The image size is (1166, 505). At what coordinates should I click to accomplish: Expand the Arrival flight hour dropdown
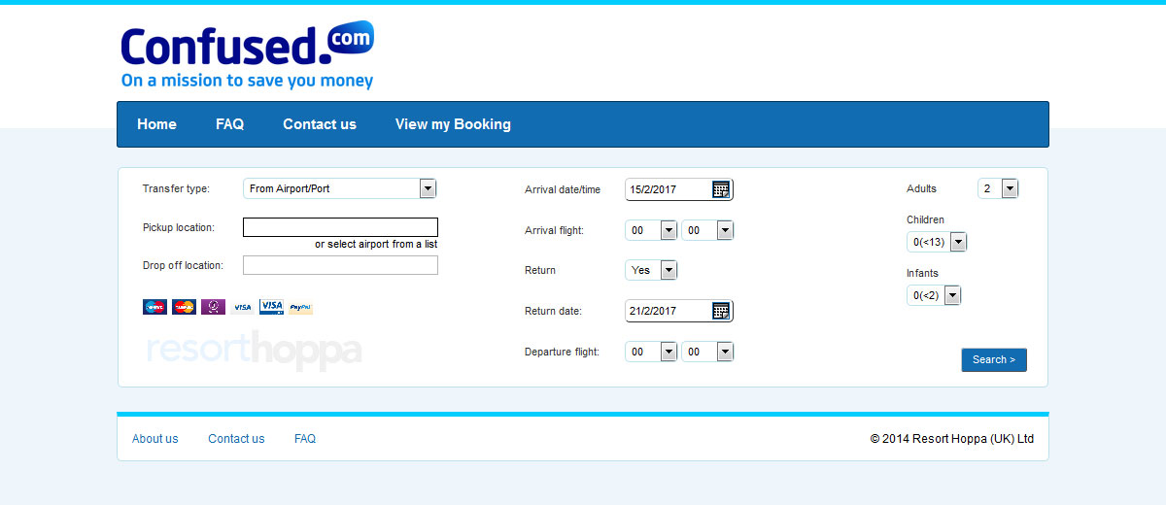coord(651,230)
